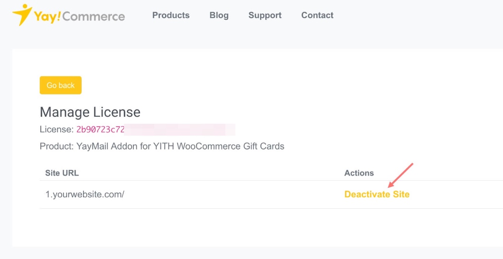The height and width of the screenshot is (259, 503).
Task: Click the YayCommerce star figure logo icon
Action: tap(22, 15)
